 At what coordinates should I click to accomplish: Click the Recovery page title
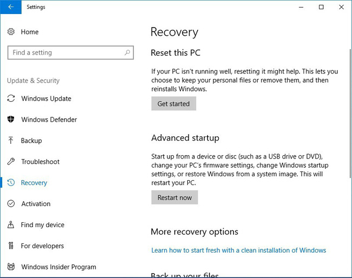(174, 32)
